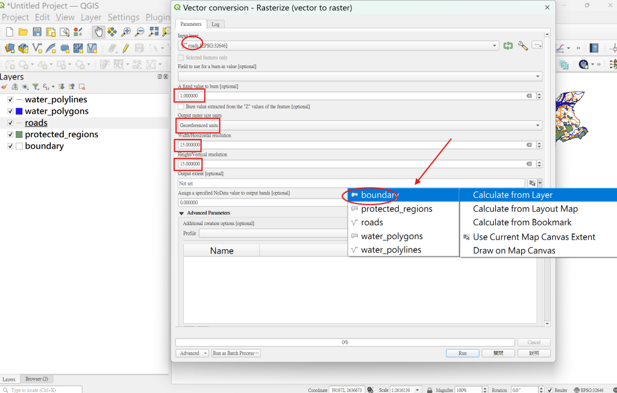Open the Settings menu

[x=124, y=17]
